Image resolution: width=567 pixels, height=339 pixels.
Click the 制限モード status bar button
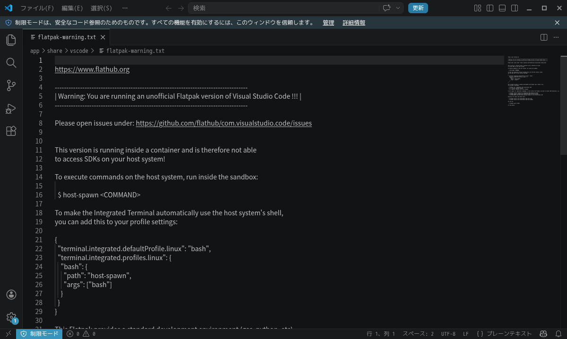[x=39, y=334]
